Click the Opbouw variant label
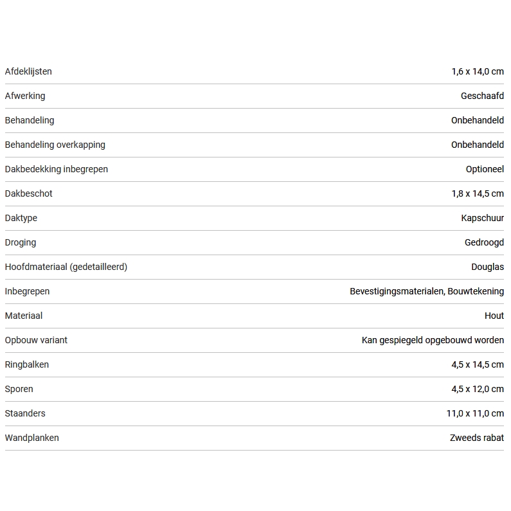Viewport: 511px width, 511px height. coord(36,340)
